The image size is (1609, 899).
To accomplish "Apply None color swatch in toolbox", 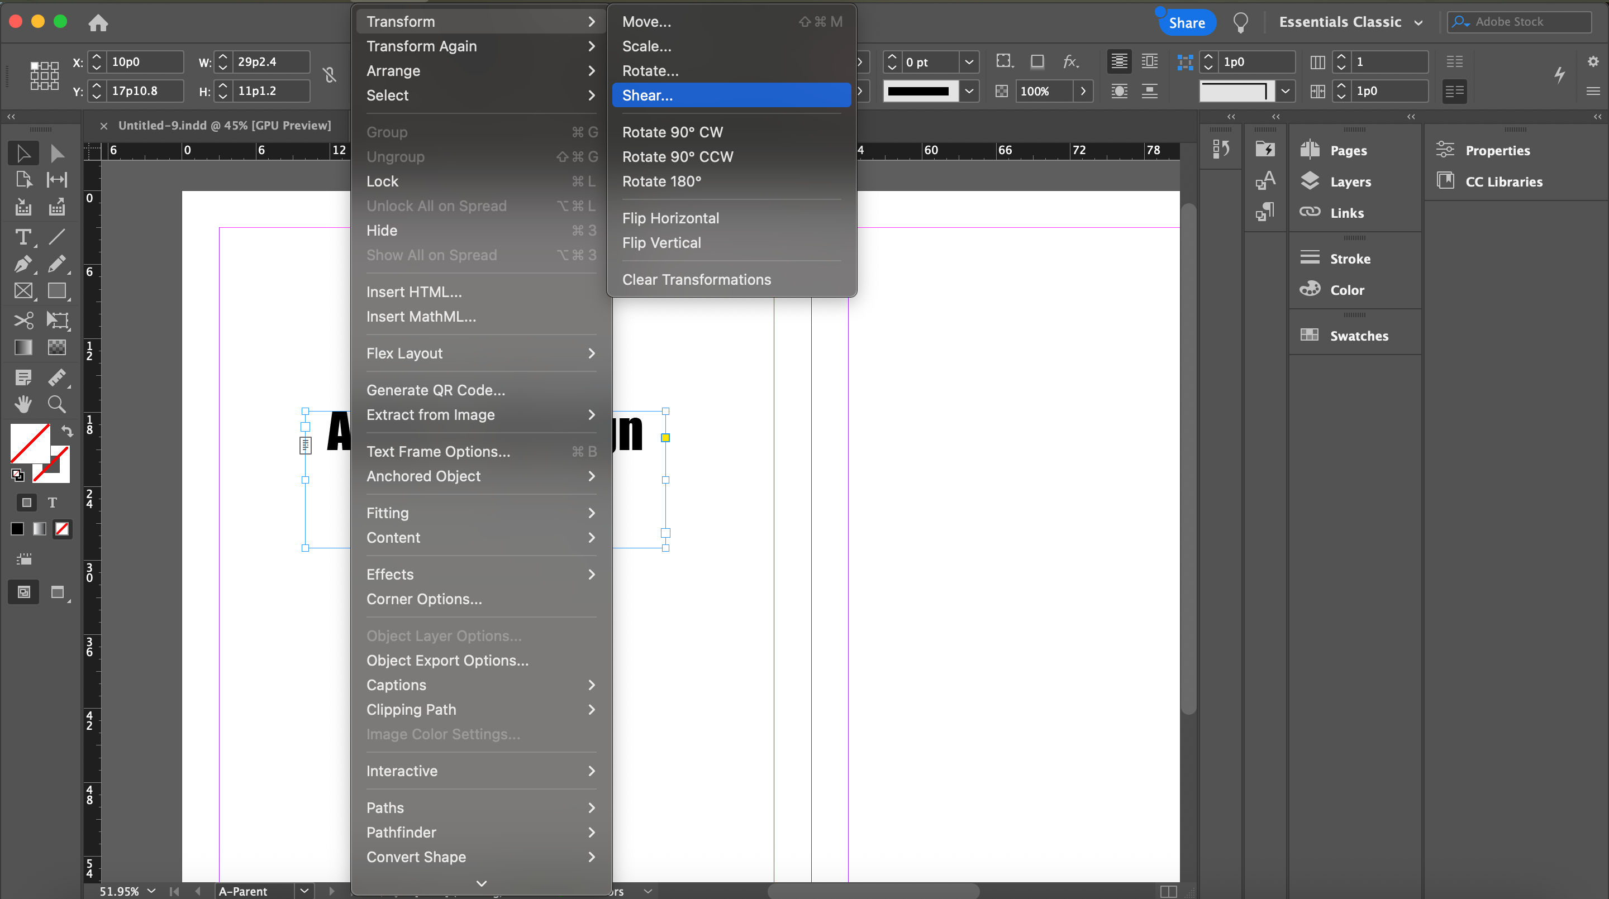I will pyautogui.click(x=62, y=529).
